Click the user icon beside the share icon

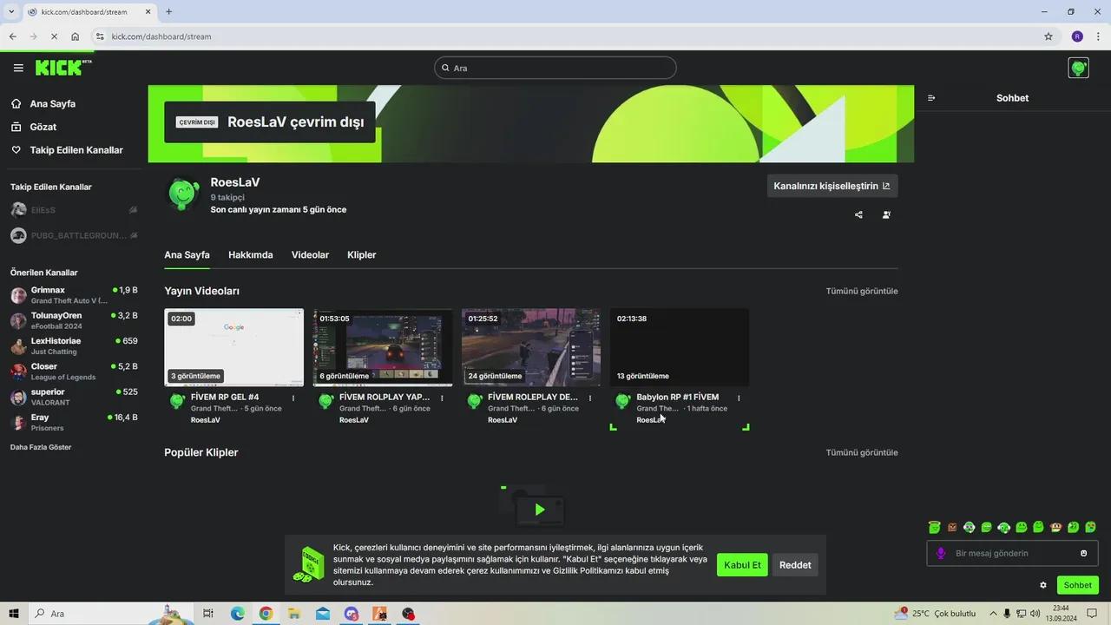click(x=886, y=214)
